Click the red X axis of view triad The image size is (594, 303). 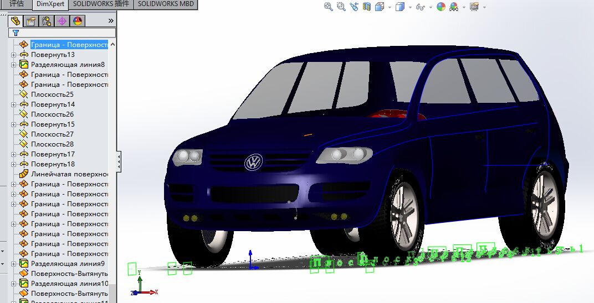point(150,292)
